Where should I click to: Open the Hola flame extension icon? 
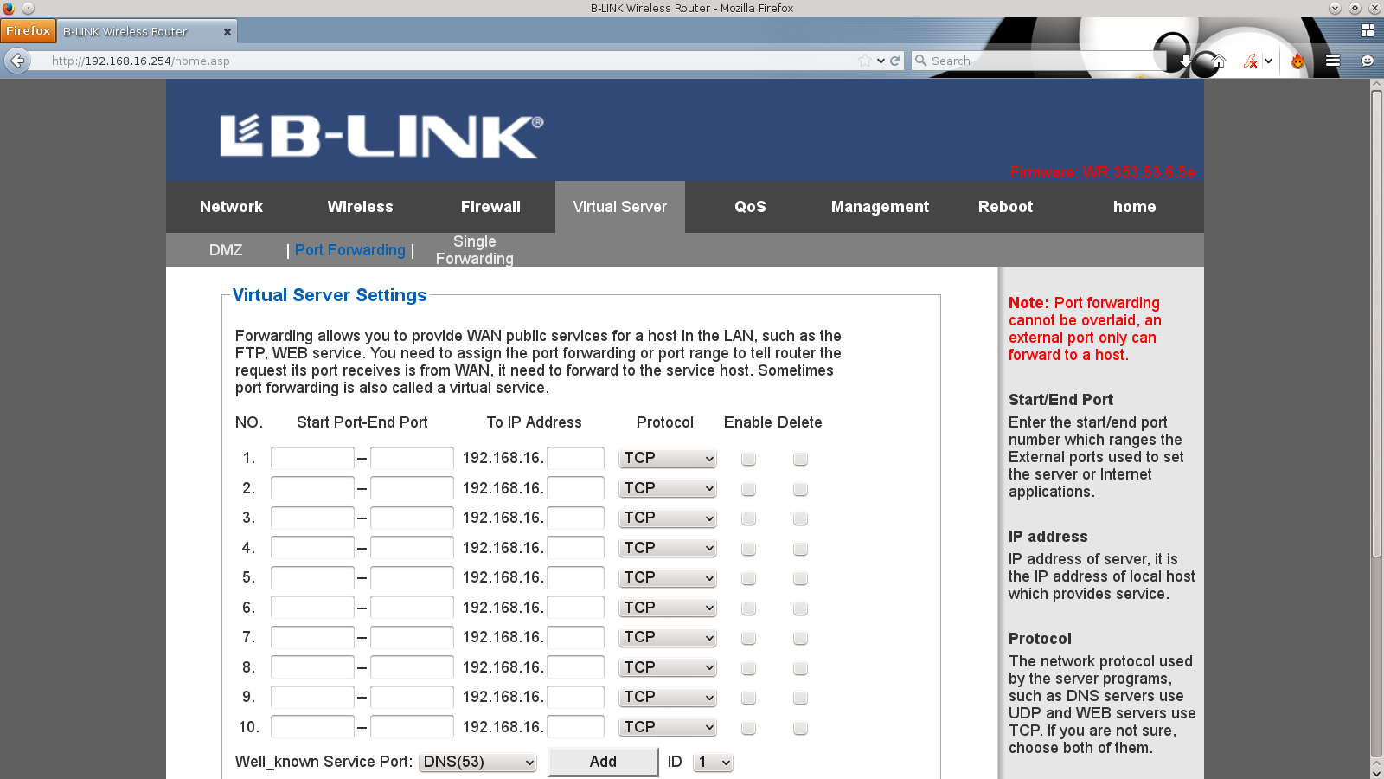[1297, 61]
